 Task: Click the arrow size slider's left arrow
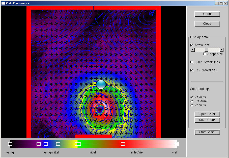193,50
